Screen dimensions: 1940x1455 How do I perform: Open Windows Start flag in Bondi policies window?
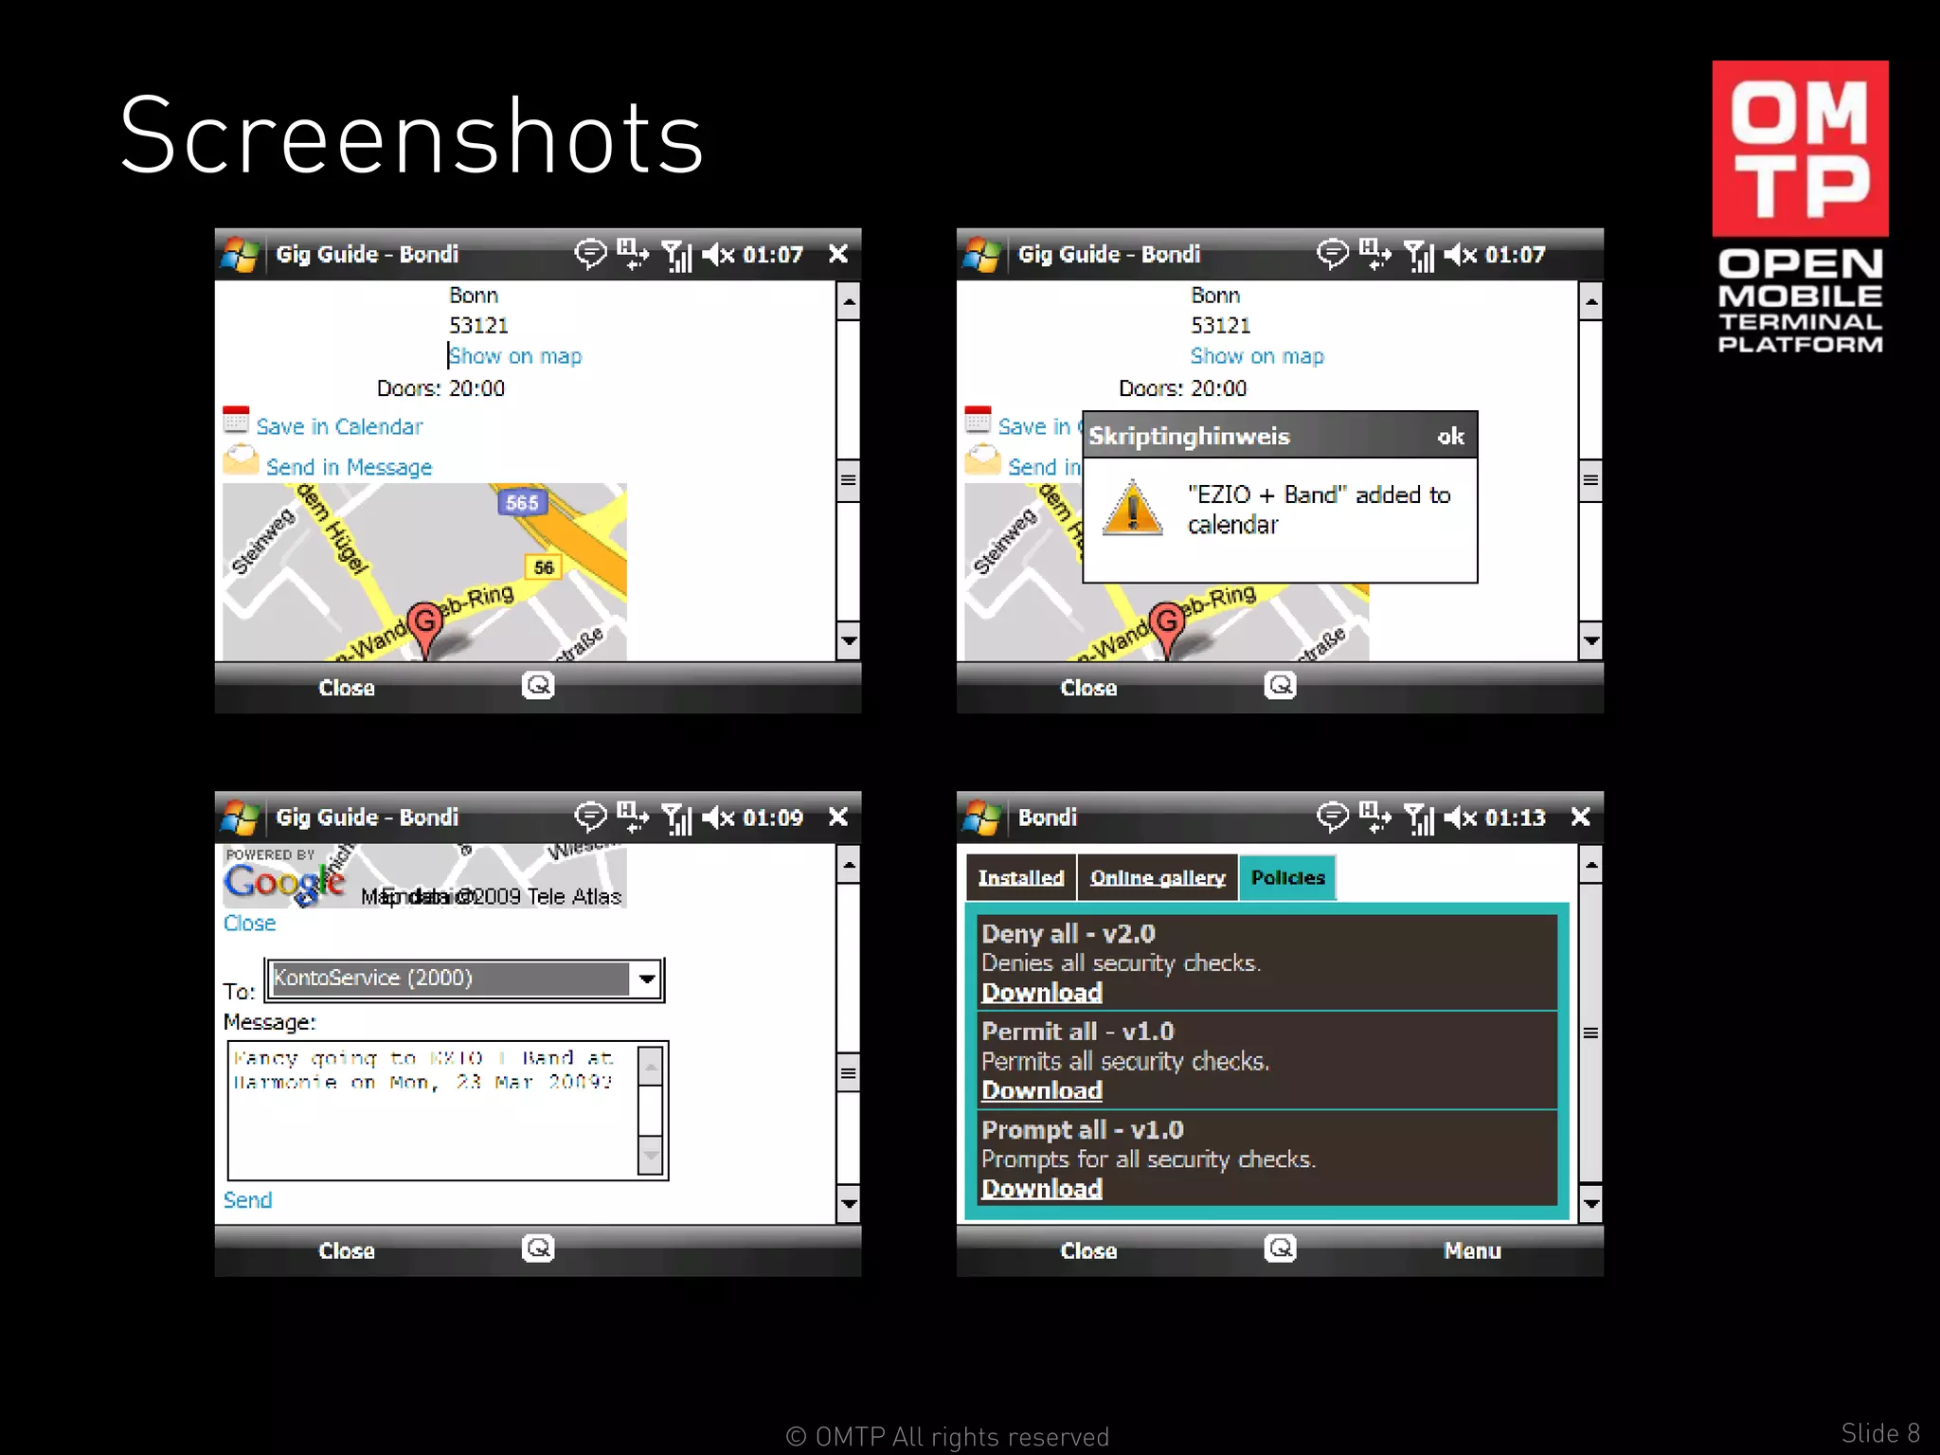[981, 817]
